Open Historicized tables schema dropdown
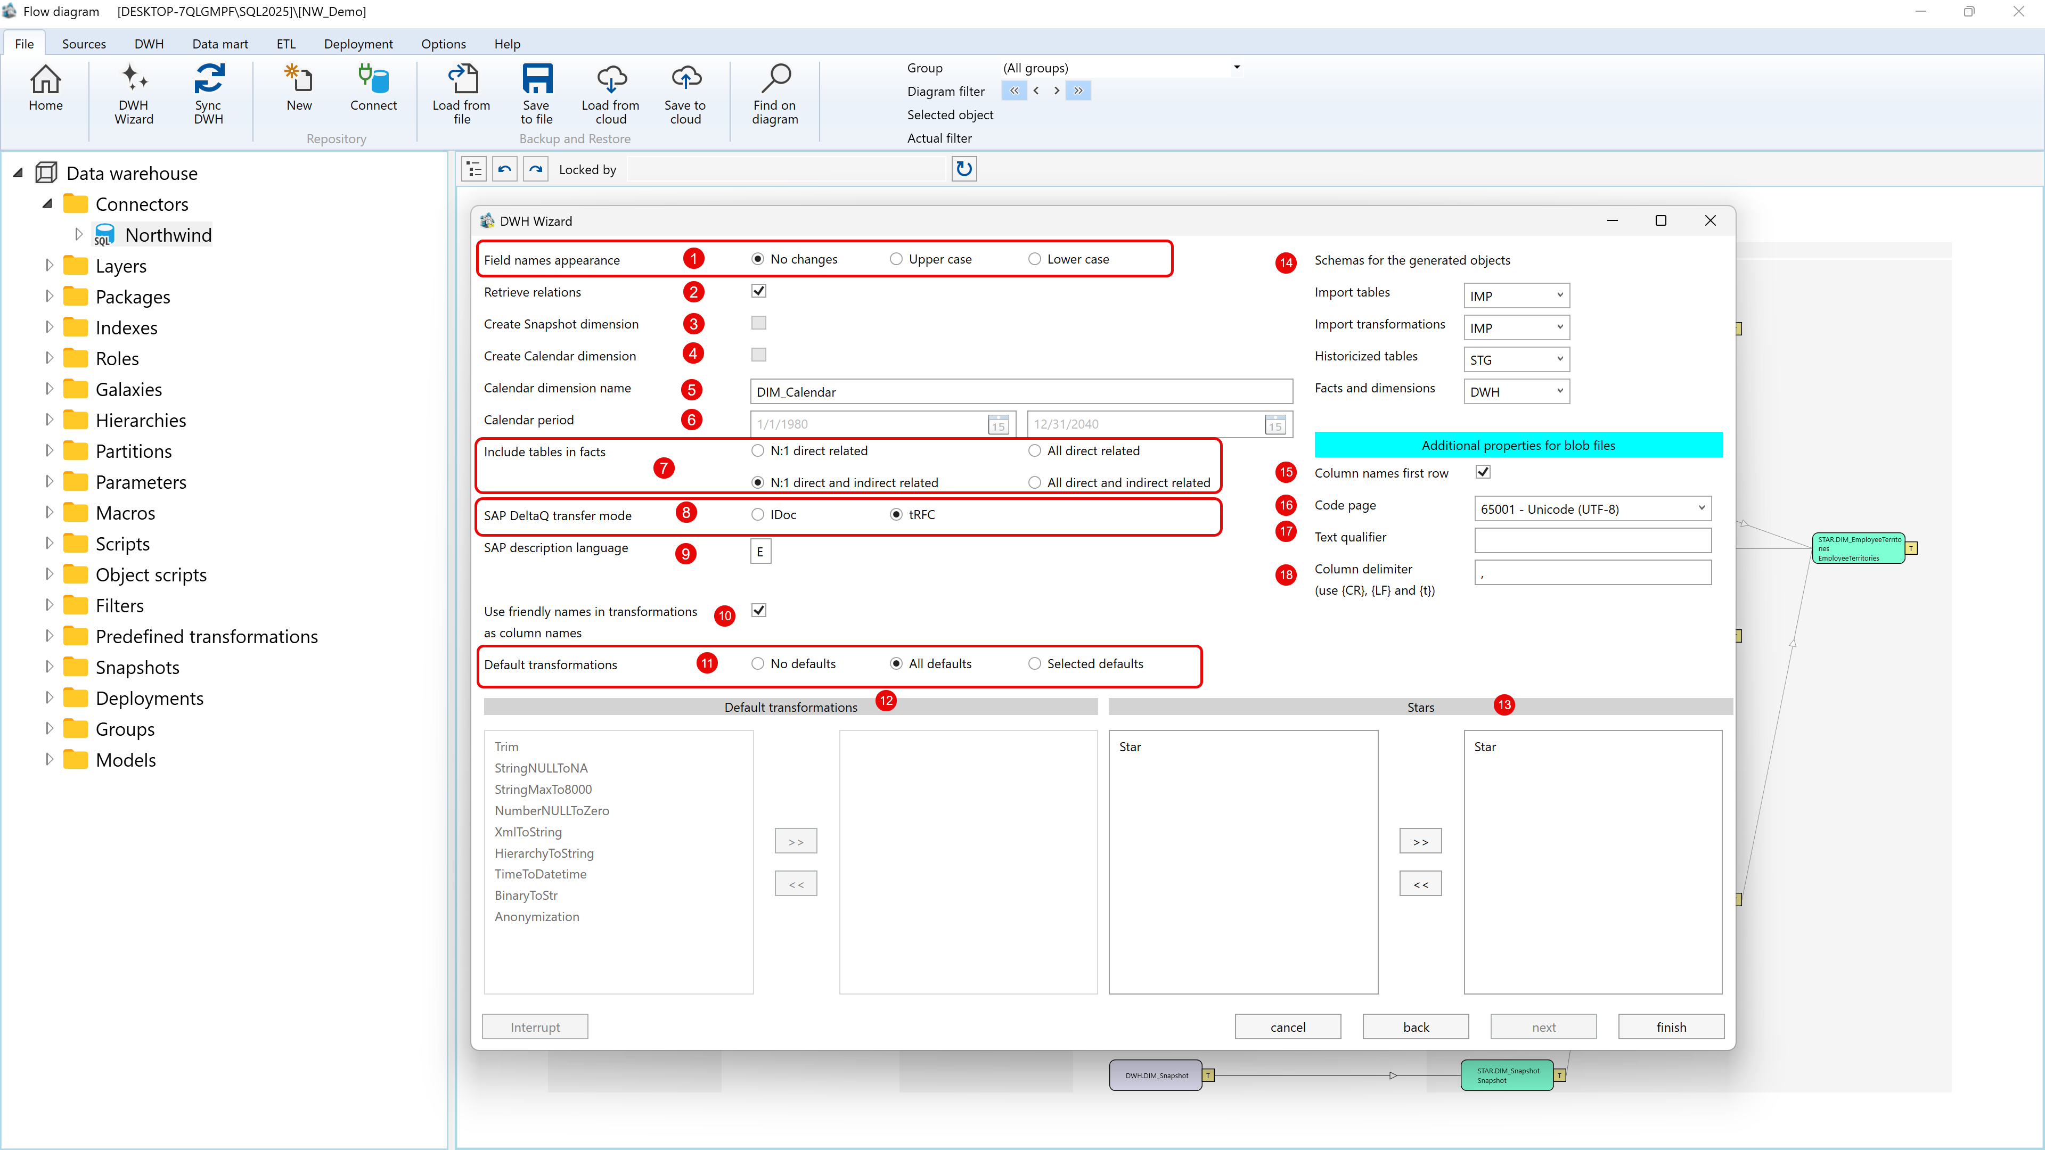The image size is (2045, 1150). click(1516, 359)
